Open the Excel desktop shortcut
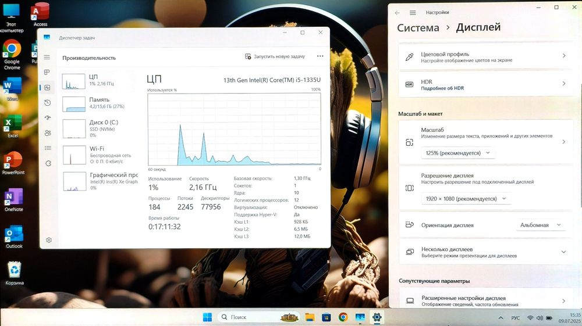Viewport: 582px width, 326px height. point(13,126)
